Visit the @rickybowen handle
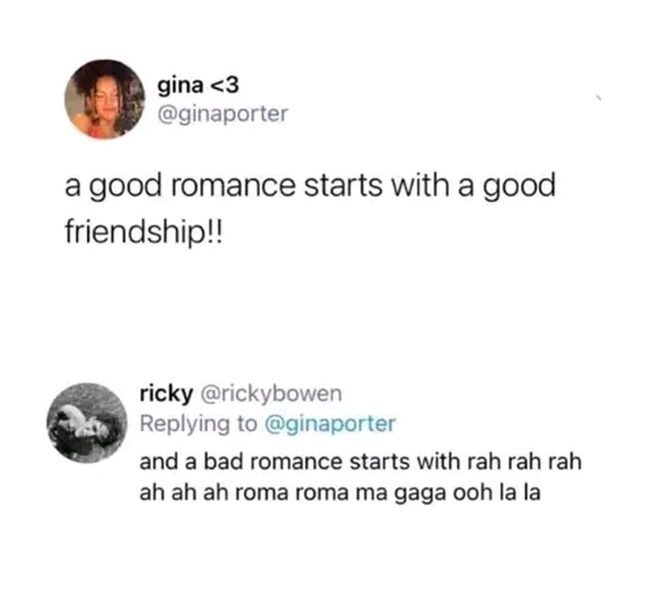Screen dimensions: 655x603 click(x=271, y=393)
